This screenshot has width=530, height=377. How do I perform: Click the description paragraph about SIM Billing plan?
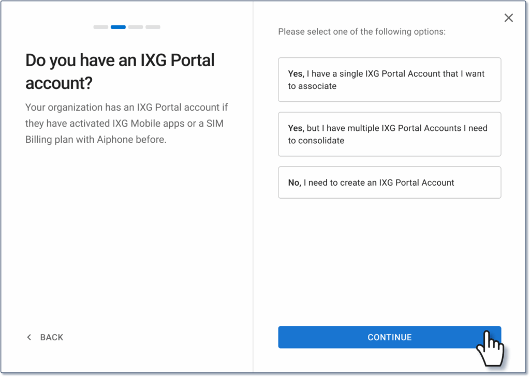point(127,124)
